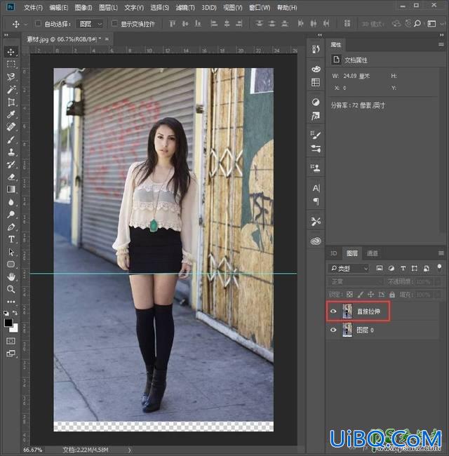Align top edges button in options bar
The width and height of the screenshot is (449, 456).
point(172,23)
